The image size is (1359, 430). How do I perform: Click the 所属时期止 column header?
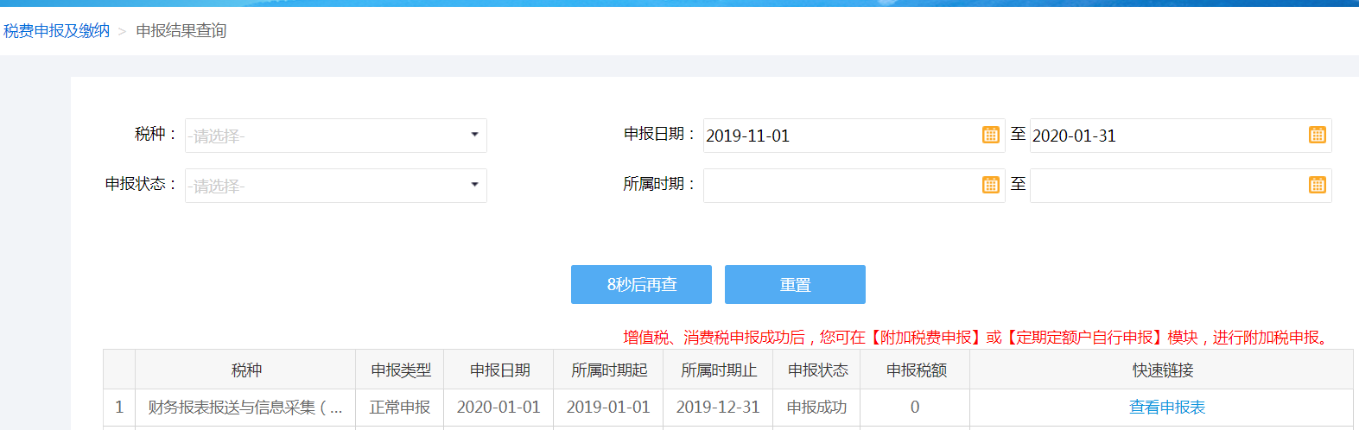click(718, 370)
